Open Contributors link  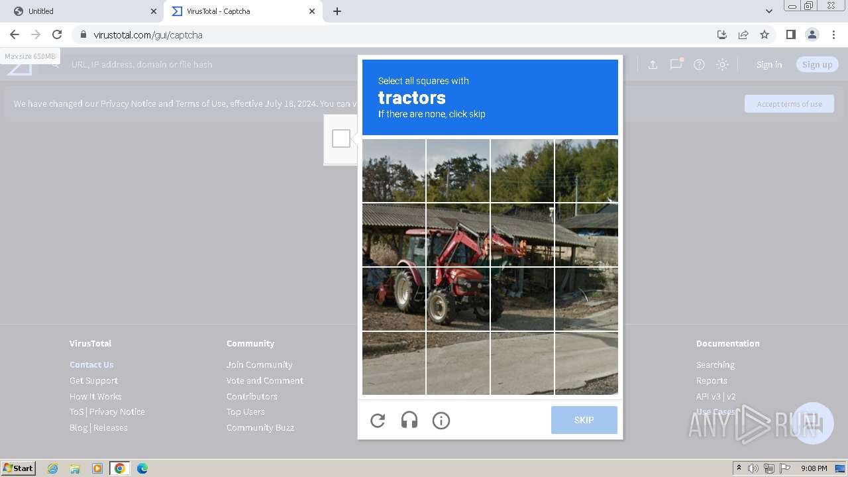coord(252,396)
